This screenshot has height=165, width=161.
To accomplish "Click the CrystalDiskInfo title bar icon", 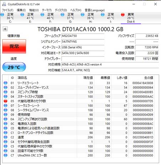I will (4, 4).
